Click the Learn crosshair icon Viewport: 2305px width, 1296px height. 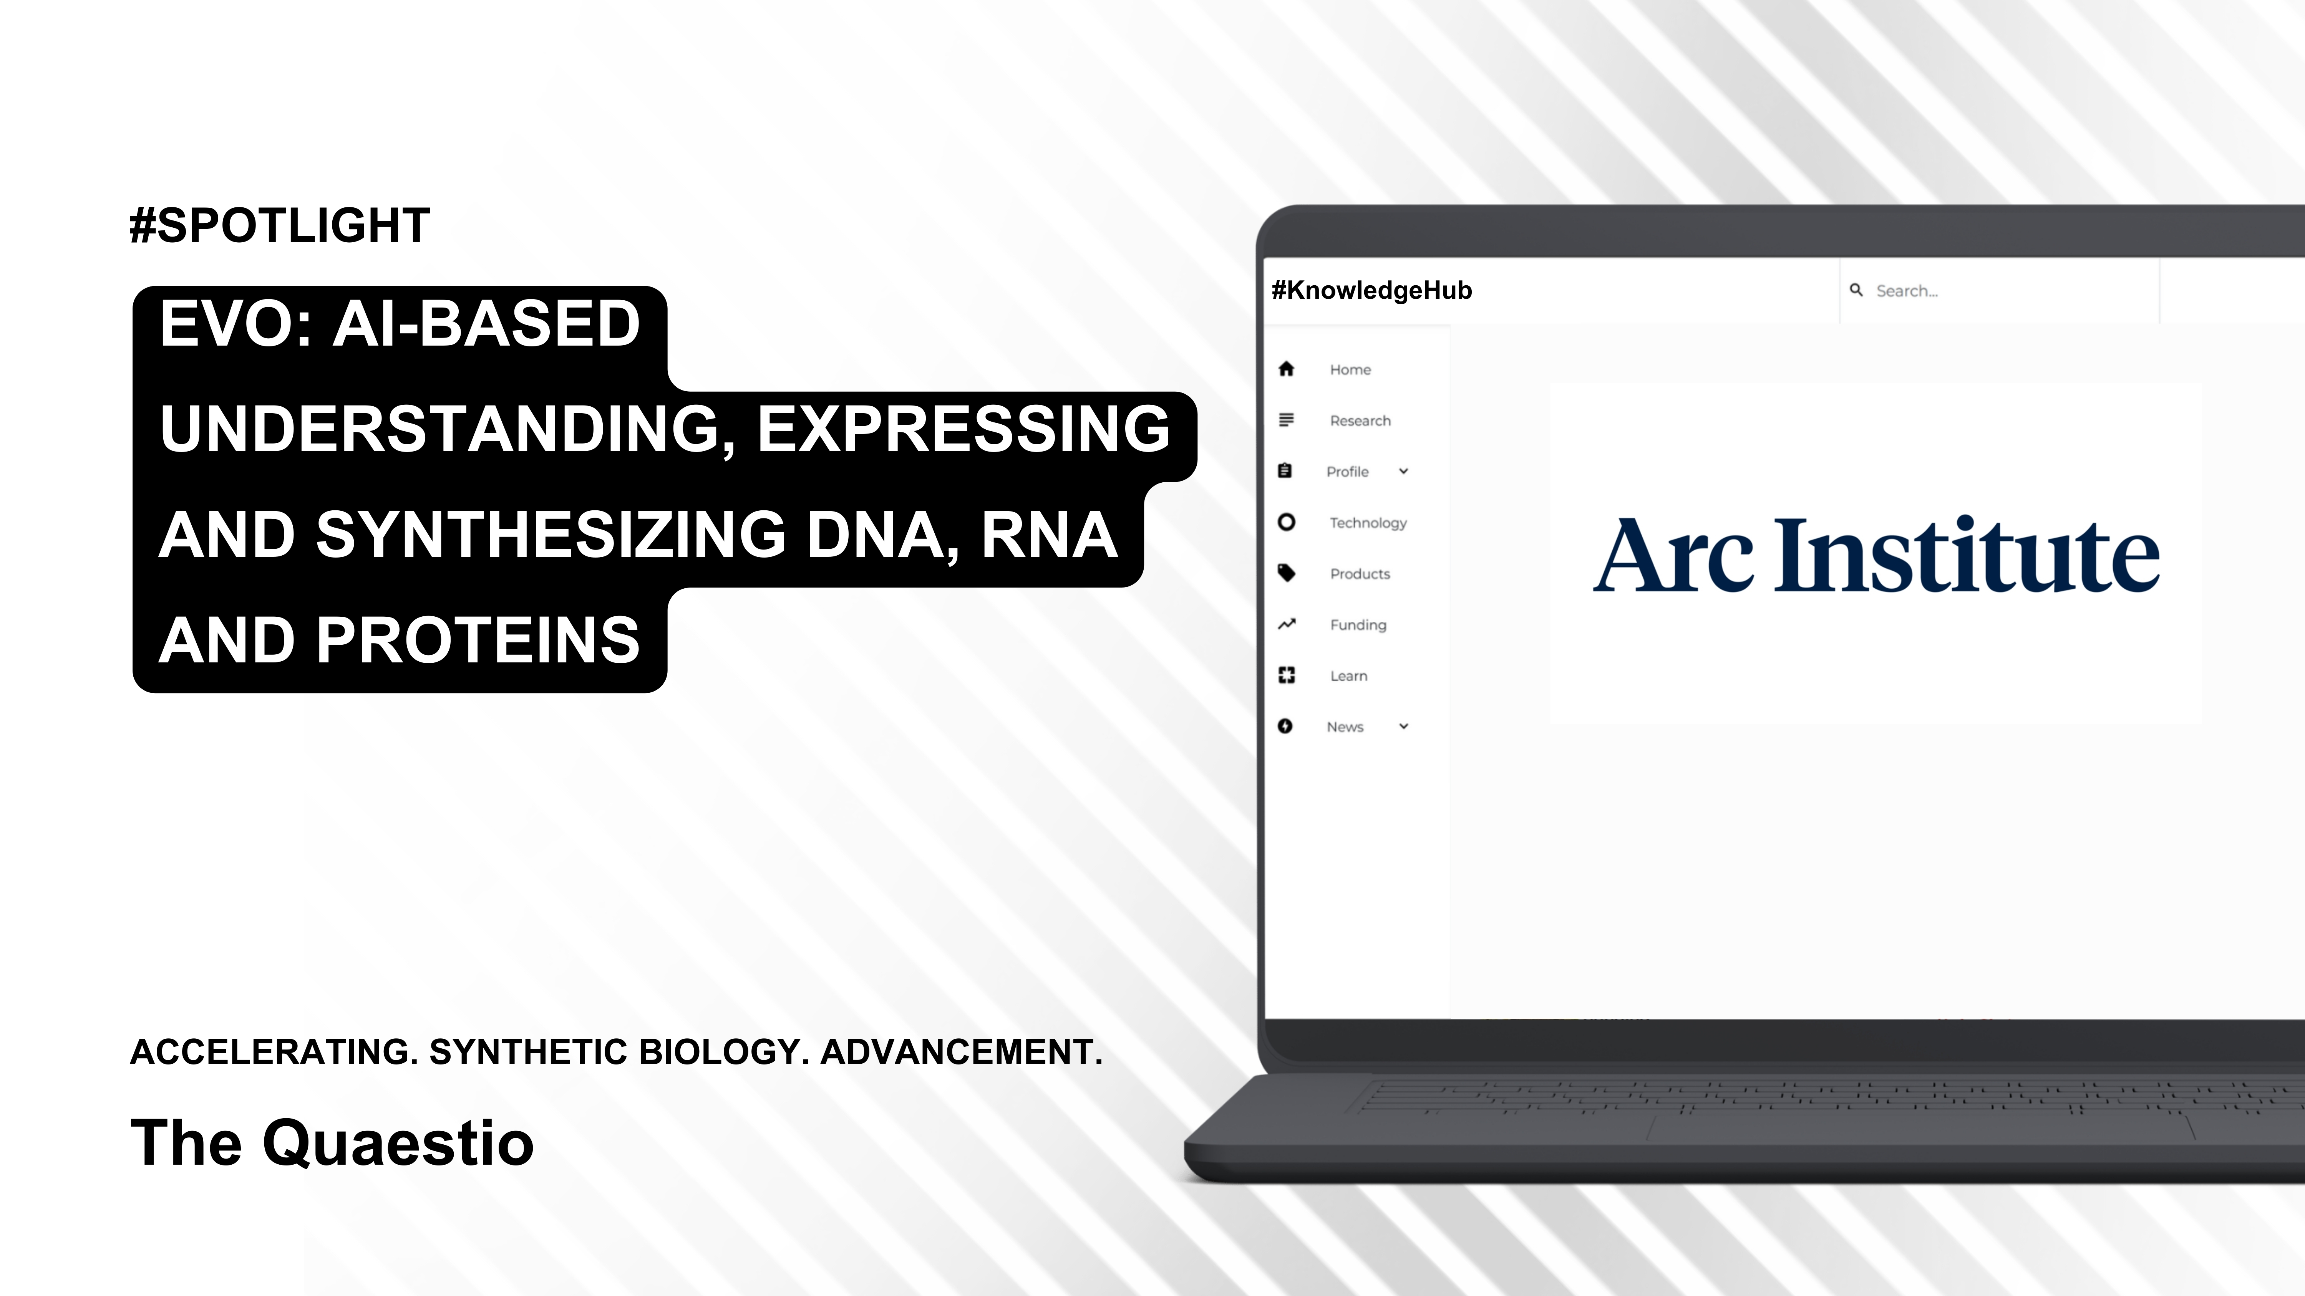pos(1287,676)
